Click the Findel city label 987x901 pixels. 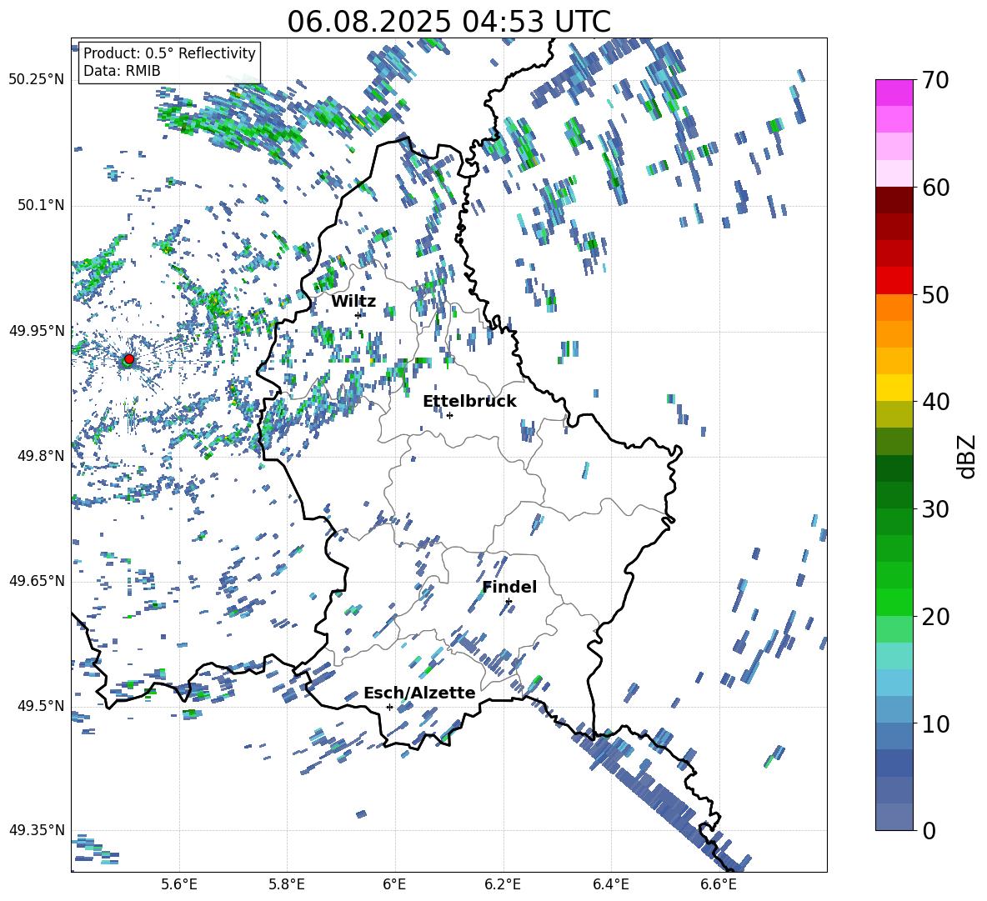pyautogui.click(x=509, y=587)
